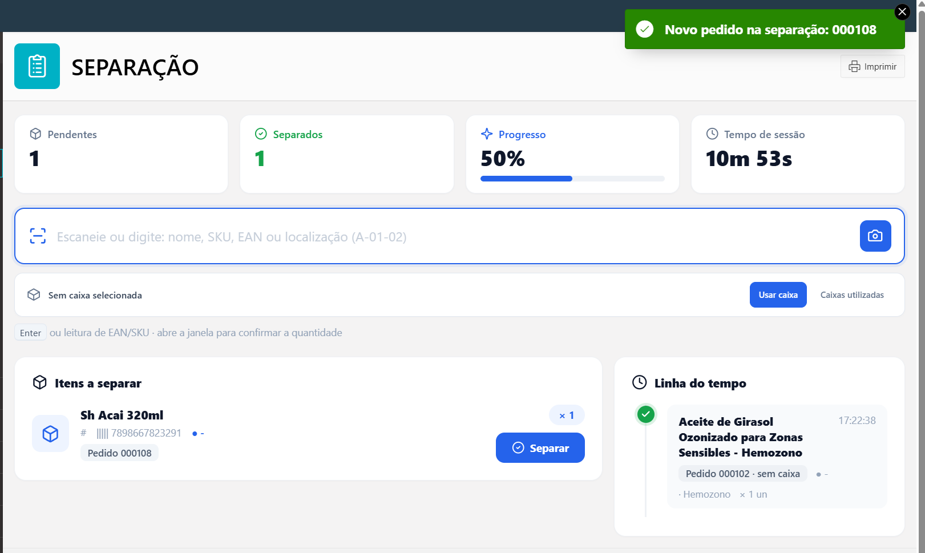Click the barcode icon next to EAN number

tap(102, 434)
